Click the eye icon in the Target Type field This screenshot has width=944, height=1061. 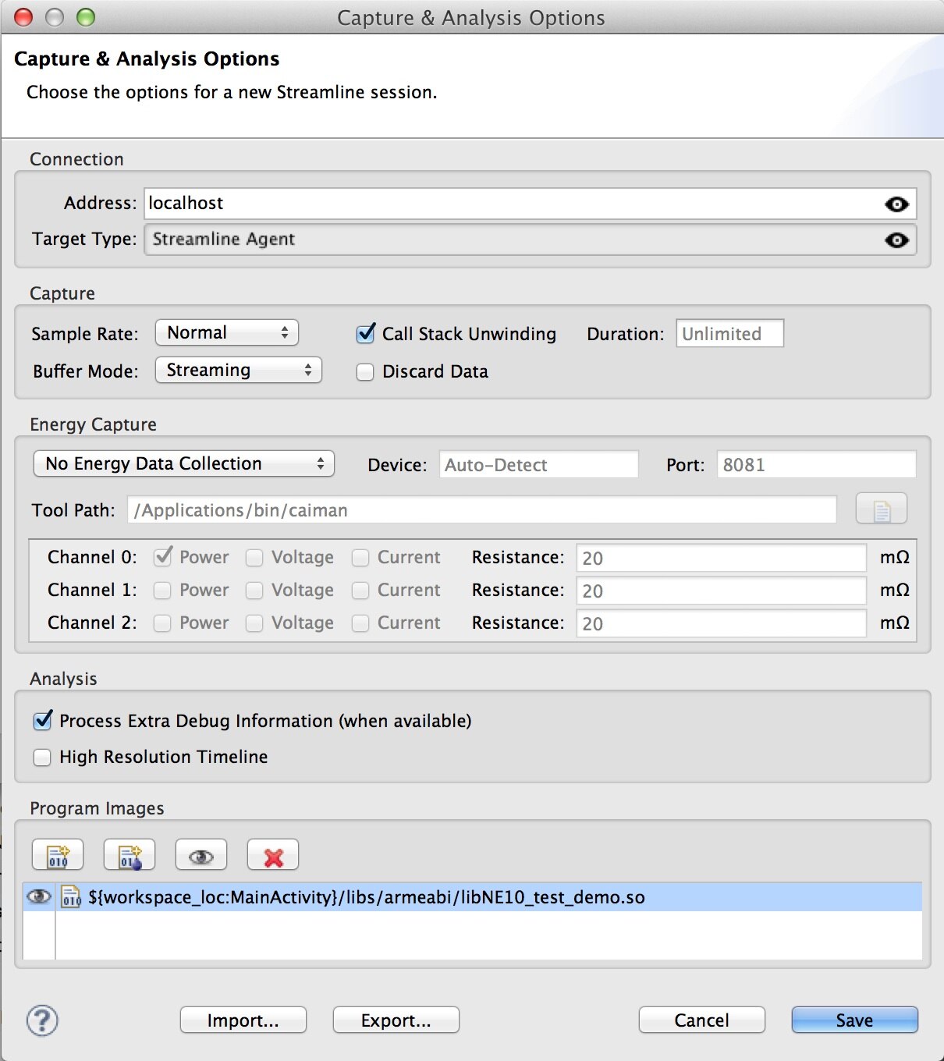896,240
